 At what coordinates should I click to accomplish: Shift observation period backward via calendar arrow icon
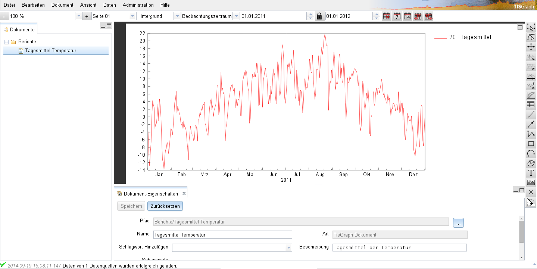click(x=417, y=16)
